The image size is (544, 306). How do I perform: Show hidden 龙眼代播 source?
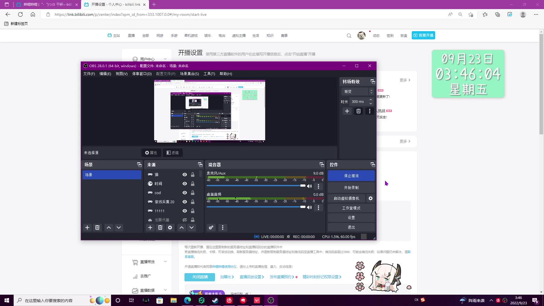[x=185, y=220]
